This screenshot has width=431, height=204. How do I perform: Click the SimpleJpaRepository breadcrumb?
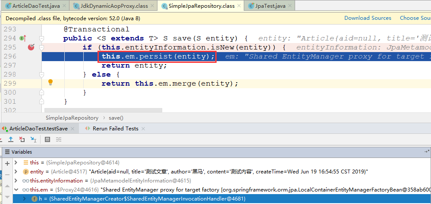point(72,118)
